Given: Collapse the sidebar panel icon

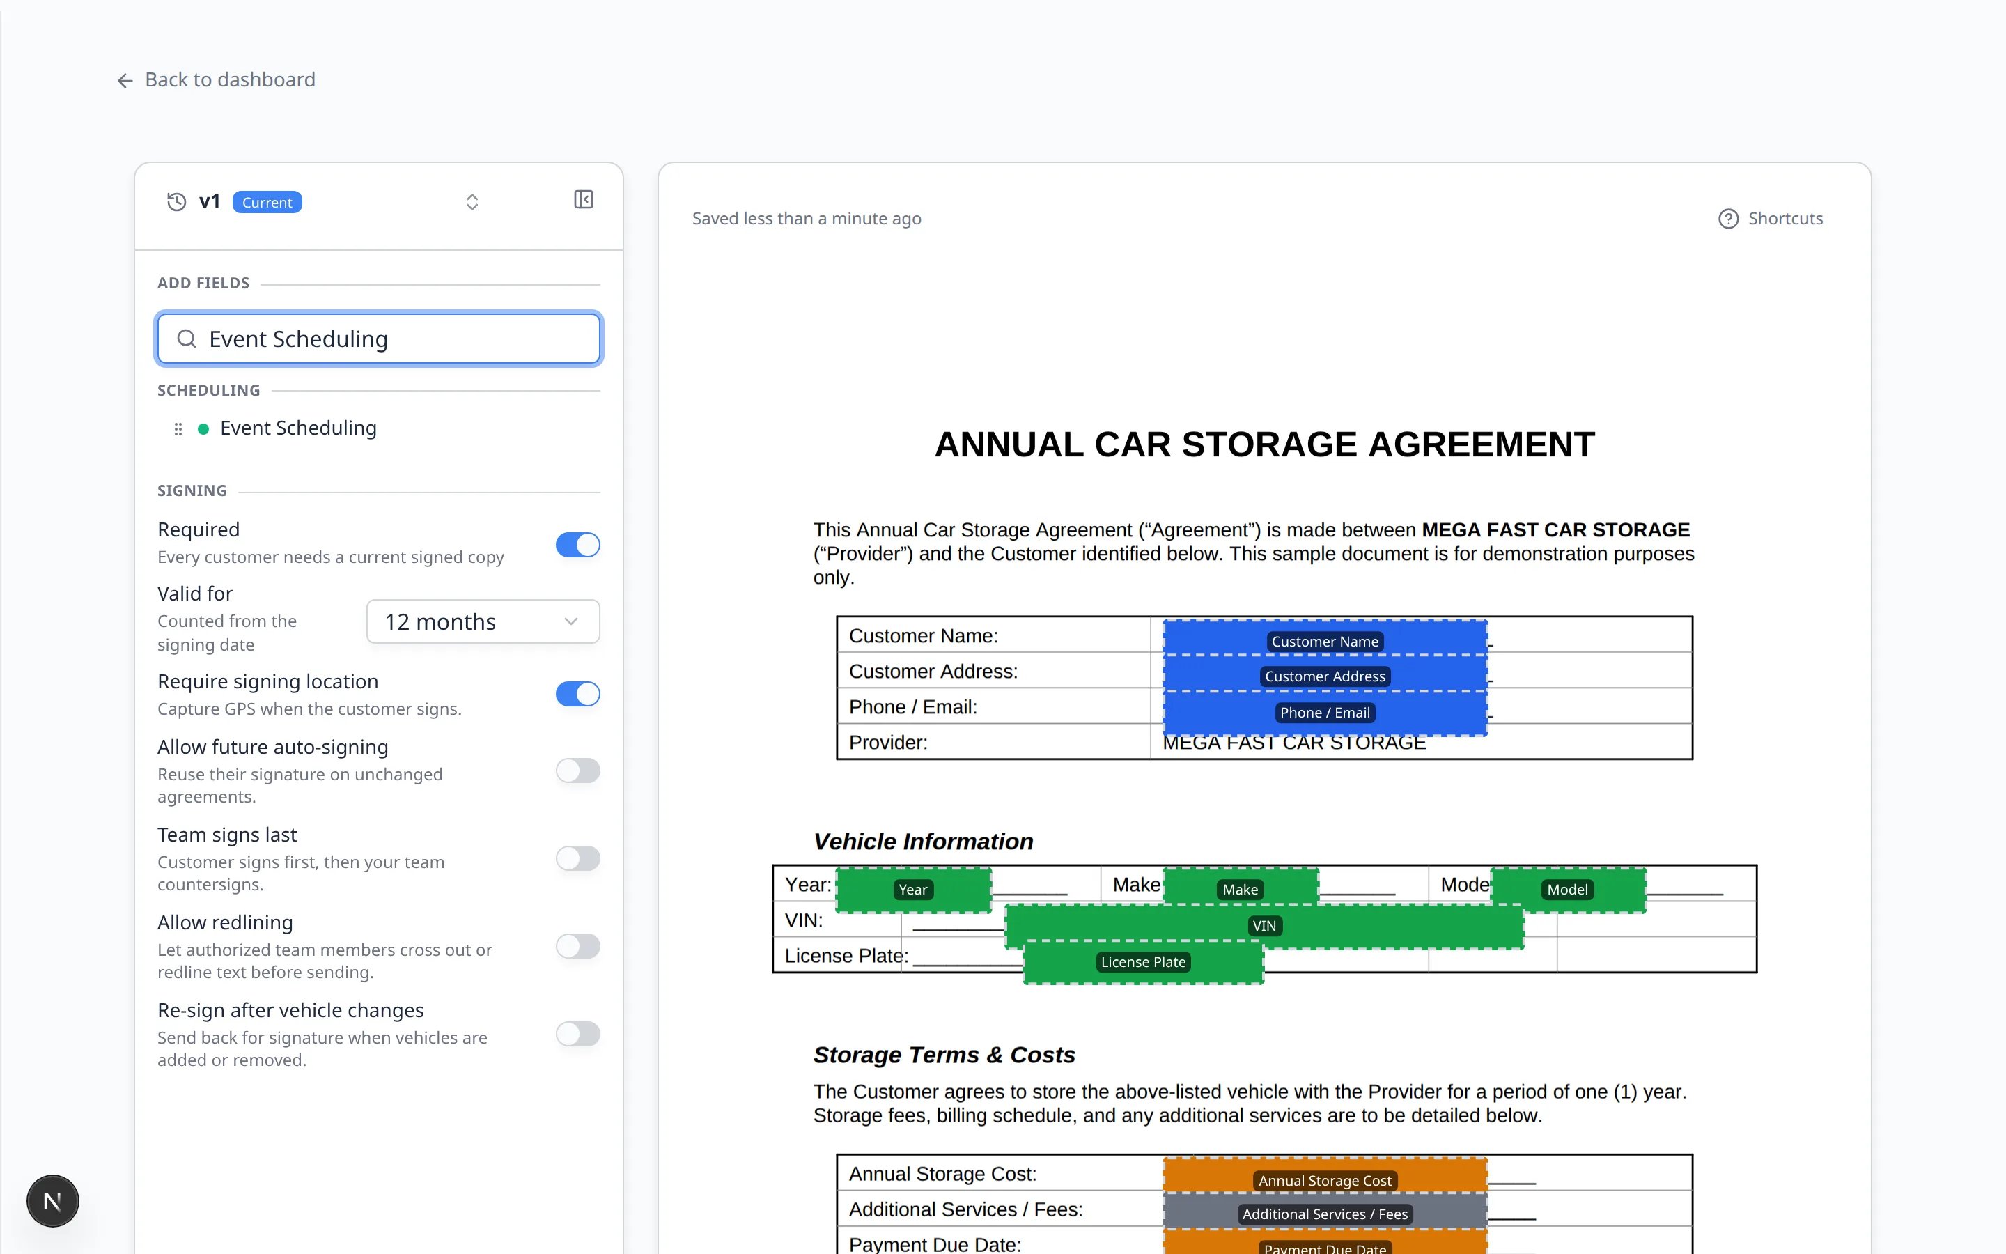Looking at the screenshot, I should pos(584,200).
